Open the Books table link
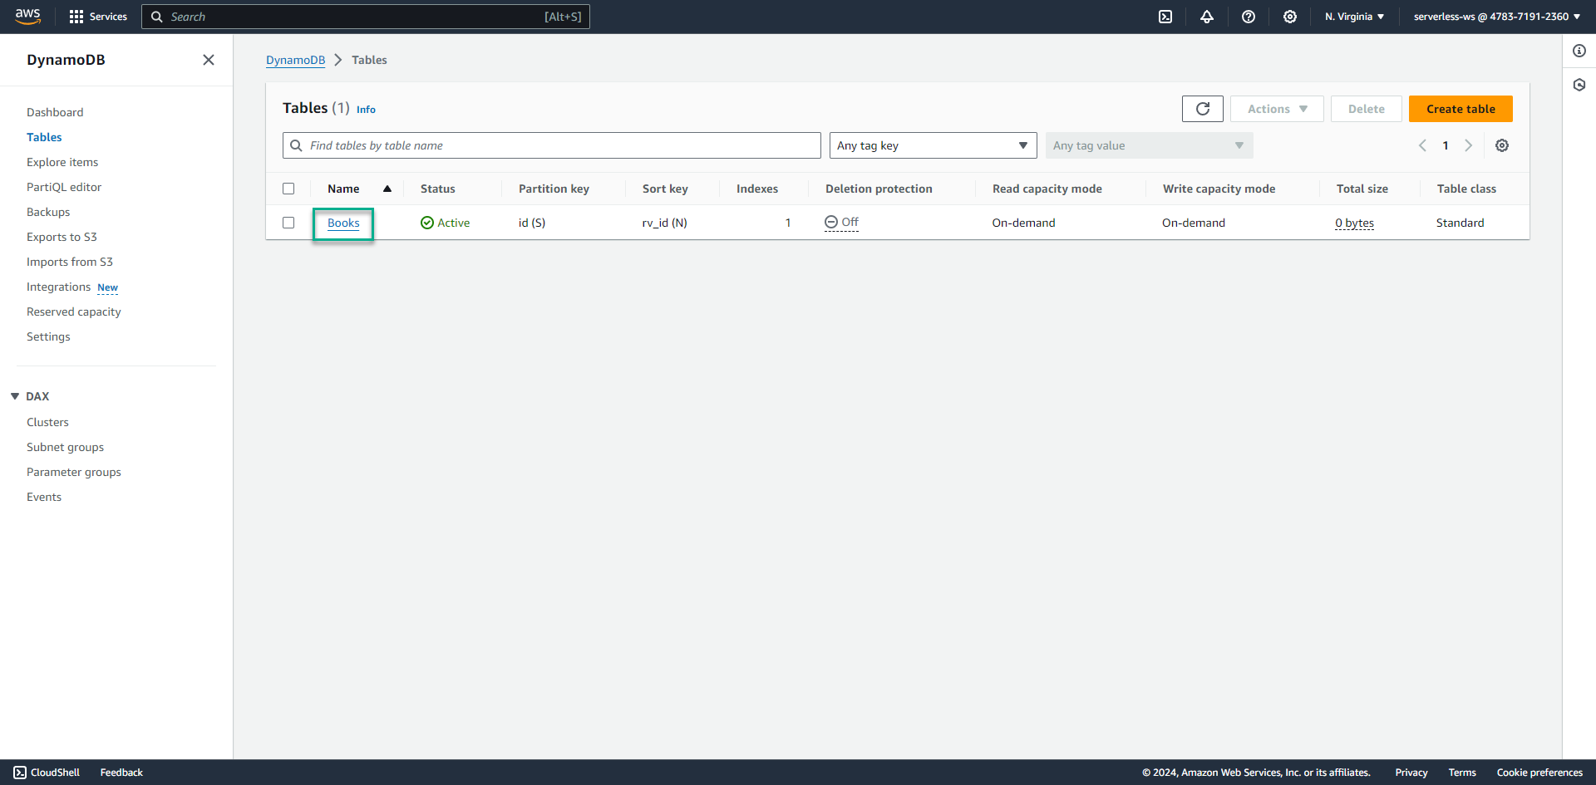This screenshot has height=785, width=1596. pyautogui.click(x=343, y=223)
